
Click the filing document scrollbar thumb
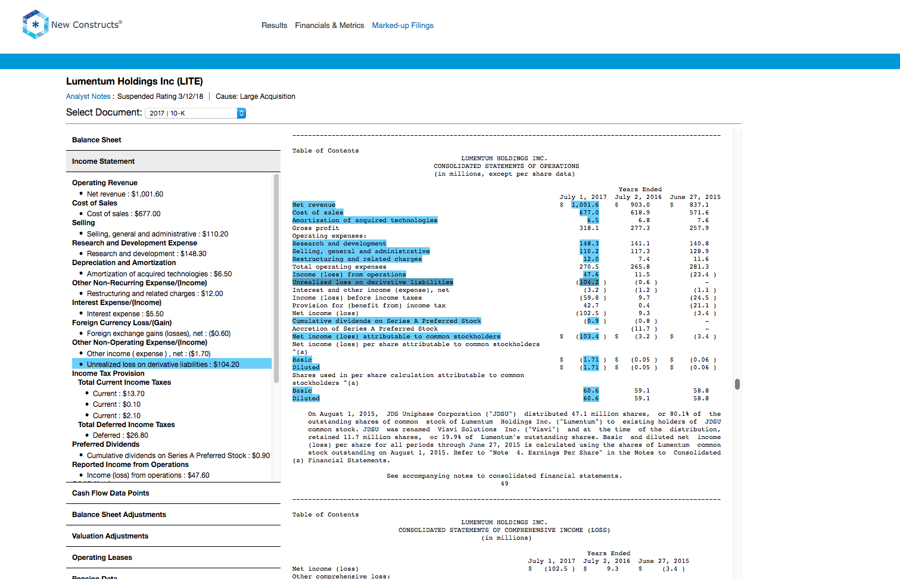(x=737, y=384)
